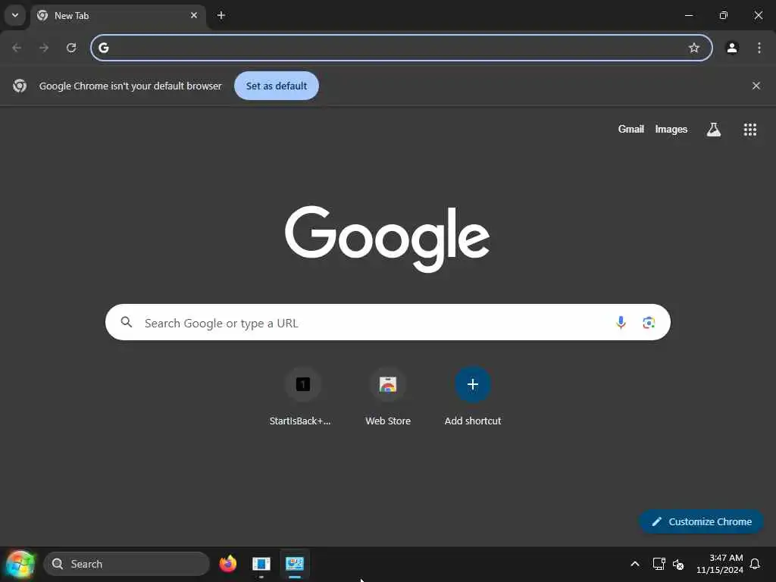Open a new tab with plus button
This screenshot has height=582, width=776.
click(x=221, y=15)
